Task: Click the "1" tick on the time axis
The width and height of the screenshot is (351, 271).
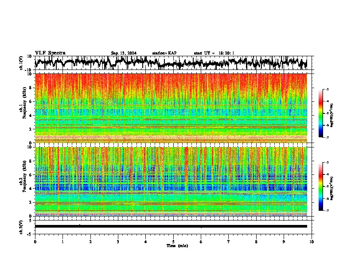Action: (62, 242)
